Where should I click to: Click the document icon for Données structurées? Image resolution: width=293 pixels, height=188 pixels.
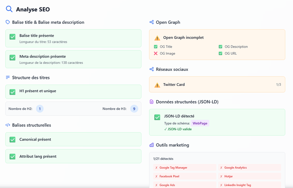click(x=152, y=102)
